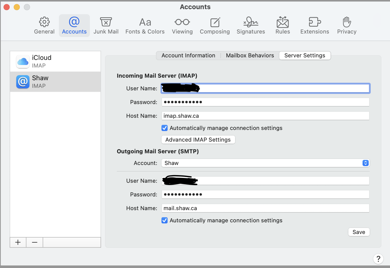Open help with the question mark button

pyautogui.click(x=378, y=259)
